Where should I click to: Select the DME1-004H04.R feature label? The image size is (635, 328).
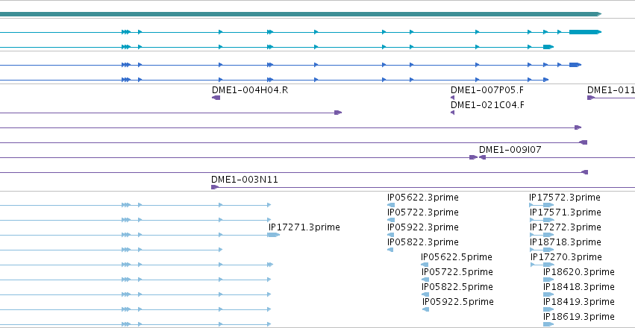250,89
